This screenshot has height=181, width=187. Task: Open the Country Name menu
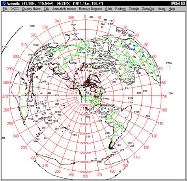point(31,9)
